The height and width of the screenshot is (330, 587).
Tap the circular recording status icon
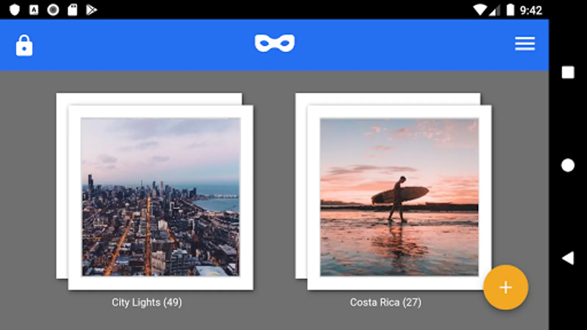click(x=53, y=10)
